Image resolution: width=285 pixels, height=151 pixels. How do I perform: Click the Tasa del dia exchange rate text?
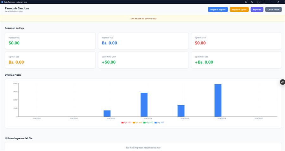[x=143, y=19]
